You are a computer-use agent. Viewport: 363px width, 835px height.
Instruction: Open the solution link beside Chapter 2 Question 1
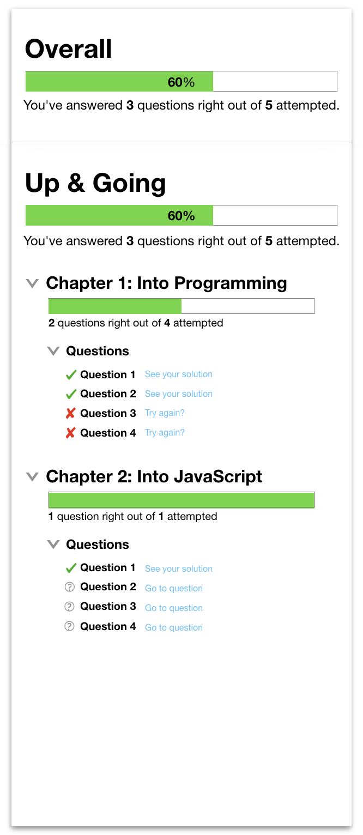[x=178, y=568]
